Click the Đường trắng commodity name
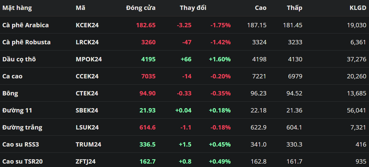Image resolution: width=369 pixels, height=167 pixels. [x=22, y=127]
